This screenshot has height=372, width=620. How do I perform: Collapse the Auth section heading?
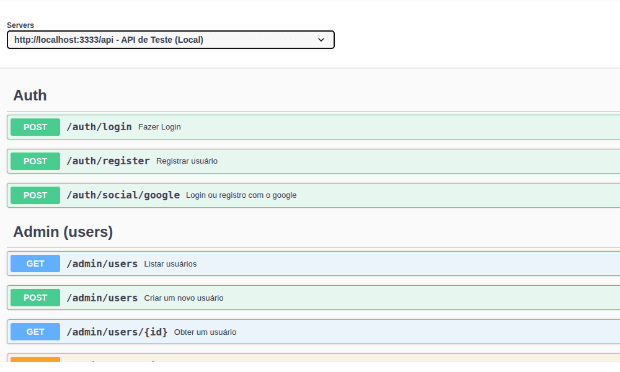point(30,95)
